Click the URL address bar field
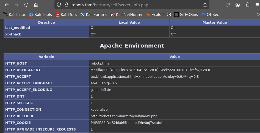The width and height of the screenshot is (260, 133). tap(132, 5)
